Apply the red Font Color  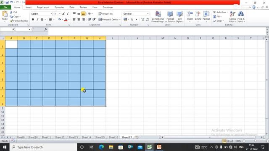coord(66,20)
